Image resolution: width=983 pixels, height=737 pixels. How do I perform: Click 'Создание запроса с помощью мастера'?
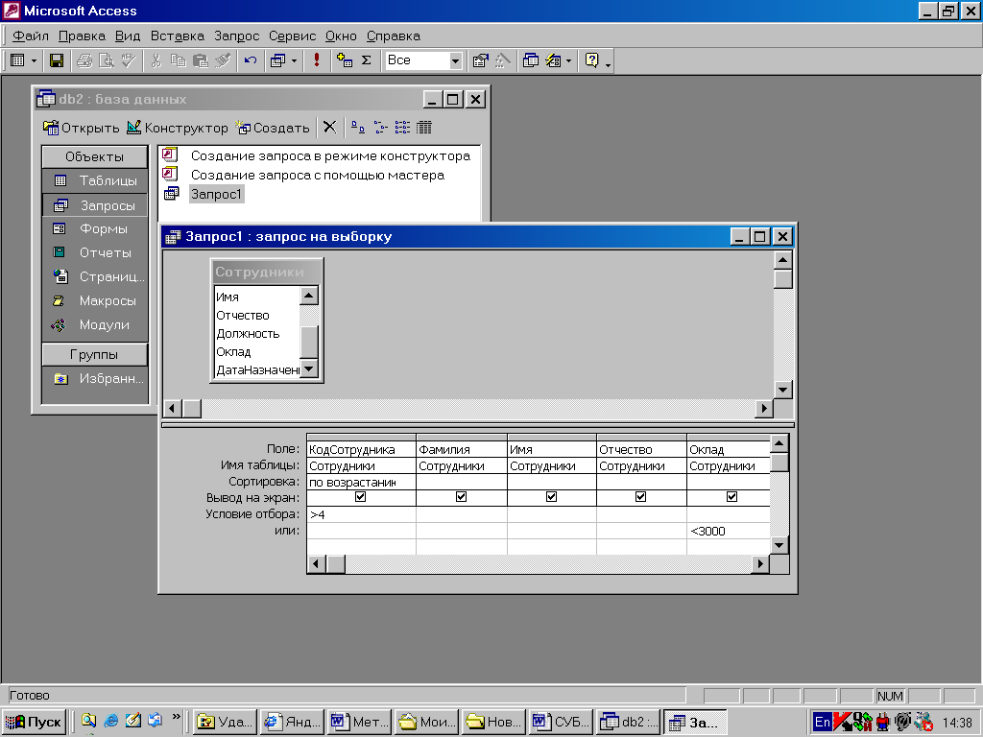coord(317,176)
